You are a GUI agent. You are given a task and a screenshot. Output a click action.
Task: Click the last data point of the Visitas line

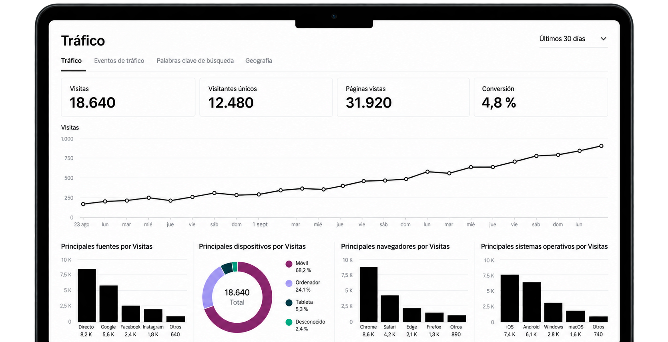click(x=601, y=146)
